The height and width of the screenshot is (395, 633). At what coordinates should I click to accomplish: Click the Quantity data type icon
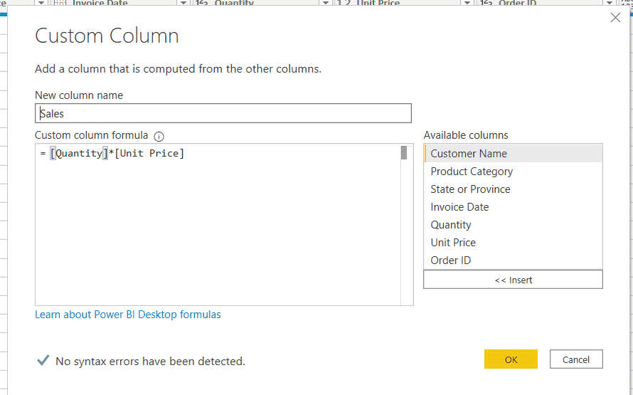[202, 3]
